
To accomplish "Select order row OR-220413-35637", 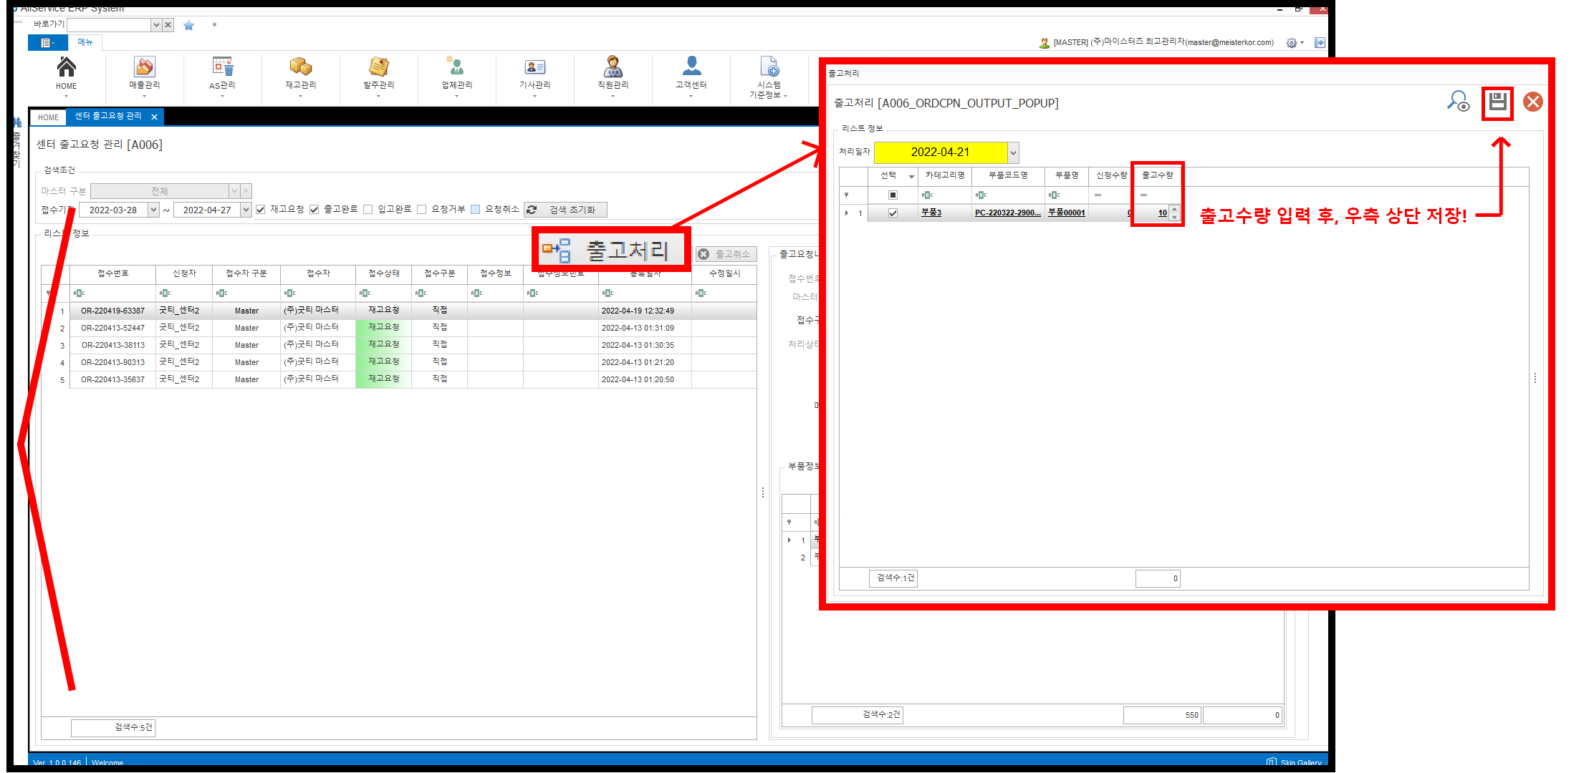I will pyautogui.click(x=398, y=379).
